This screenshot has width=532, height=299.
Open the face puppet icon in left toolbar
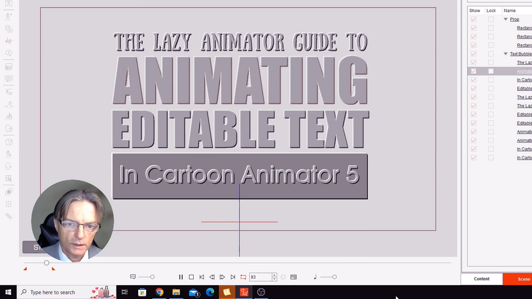point(8,167)
